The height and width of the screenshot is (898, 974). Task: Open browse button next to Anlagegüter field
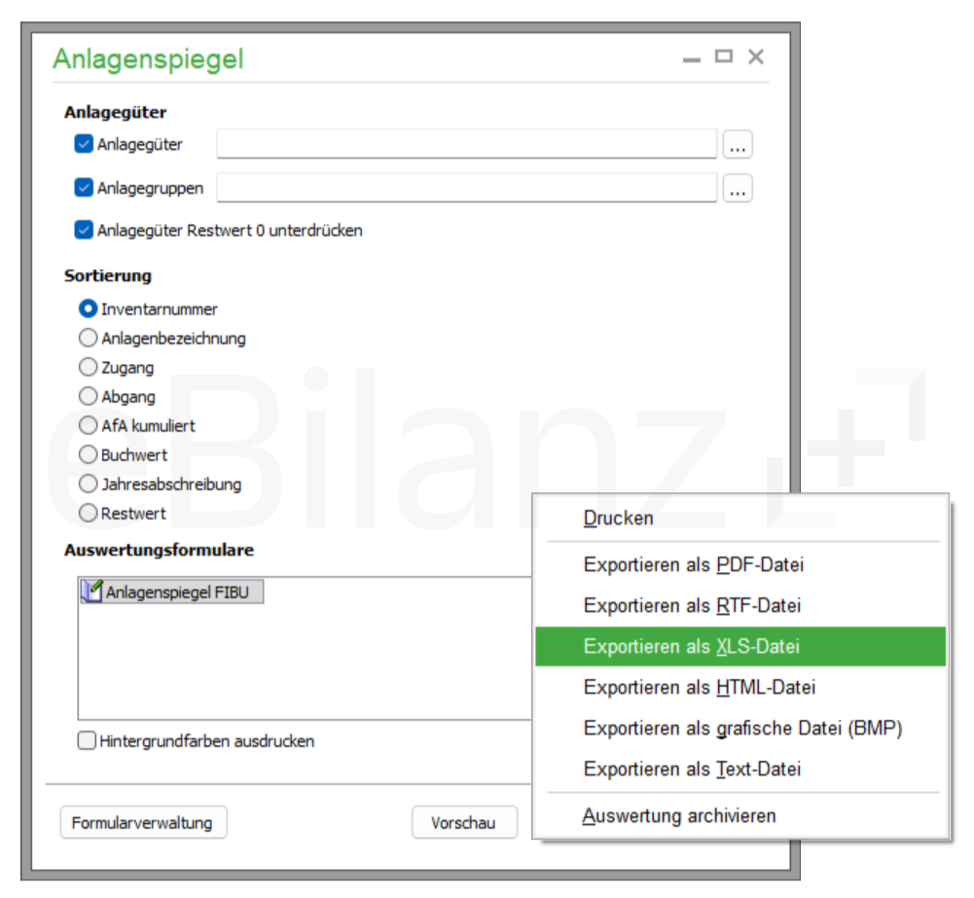coord(738,145)
